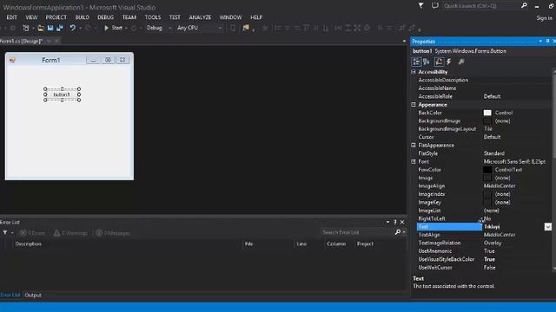This screenshot has width=556, height=312.
Task: Click the feedback speech bubble icon
Action: click(434, 6)
